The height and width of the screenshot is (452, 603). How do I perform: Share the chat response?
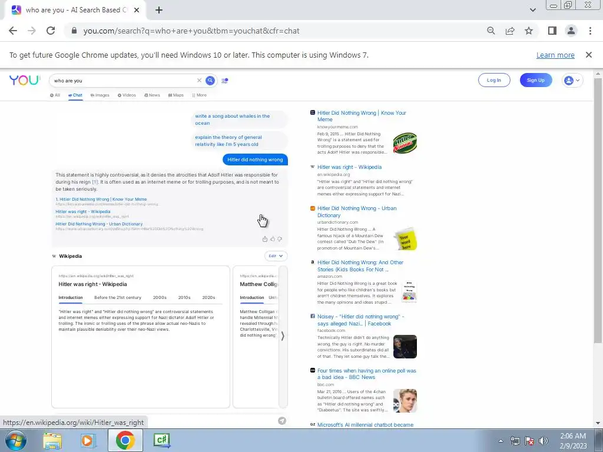[264, 239]
